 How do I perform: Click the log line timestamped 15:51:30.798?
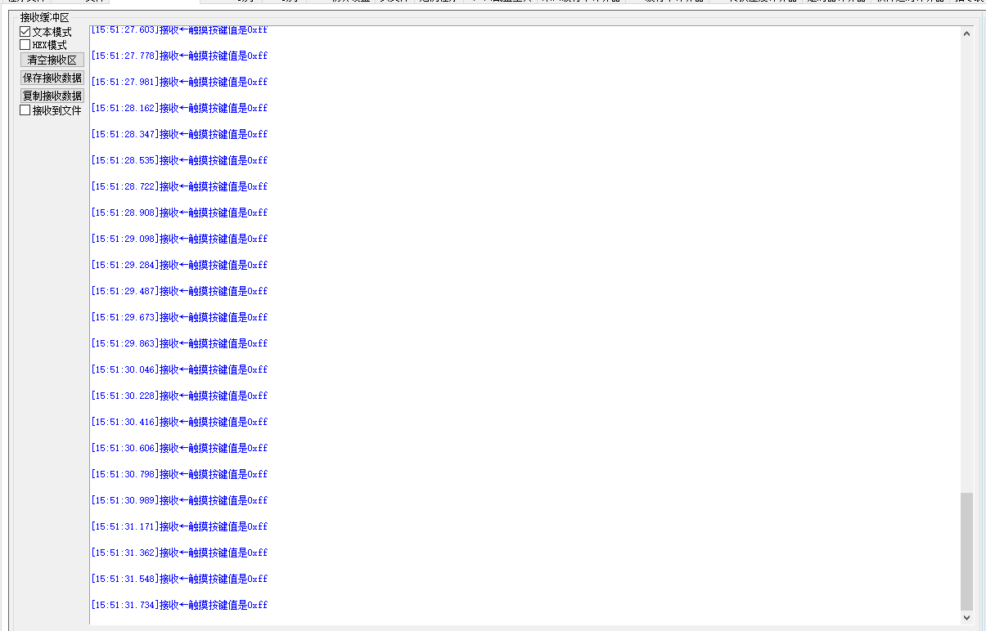179,474
